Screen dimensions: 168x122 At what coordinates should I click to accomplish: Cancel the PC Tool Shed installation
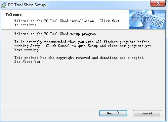[147, 113]
